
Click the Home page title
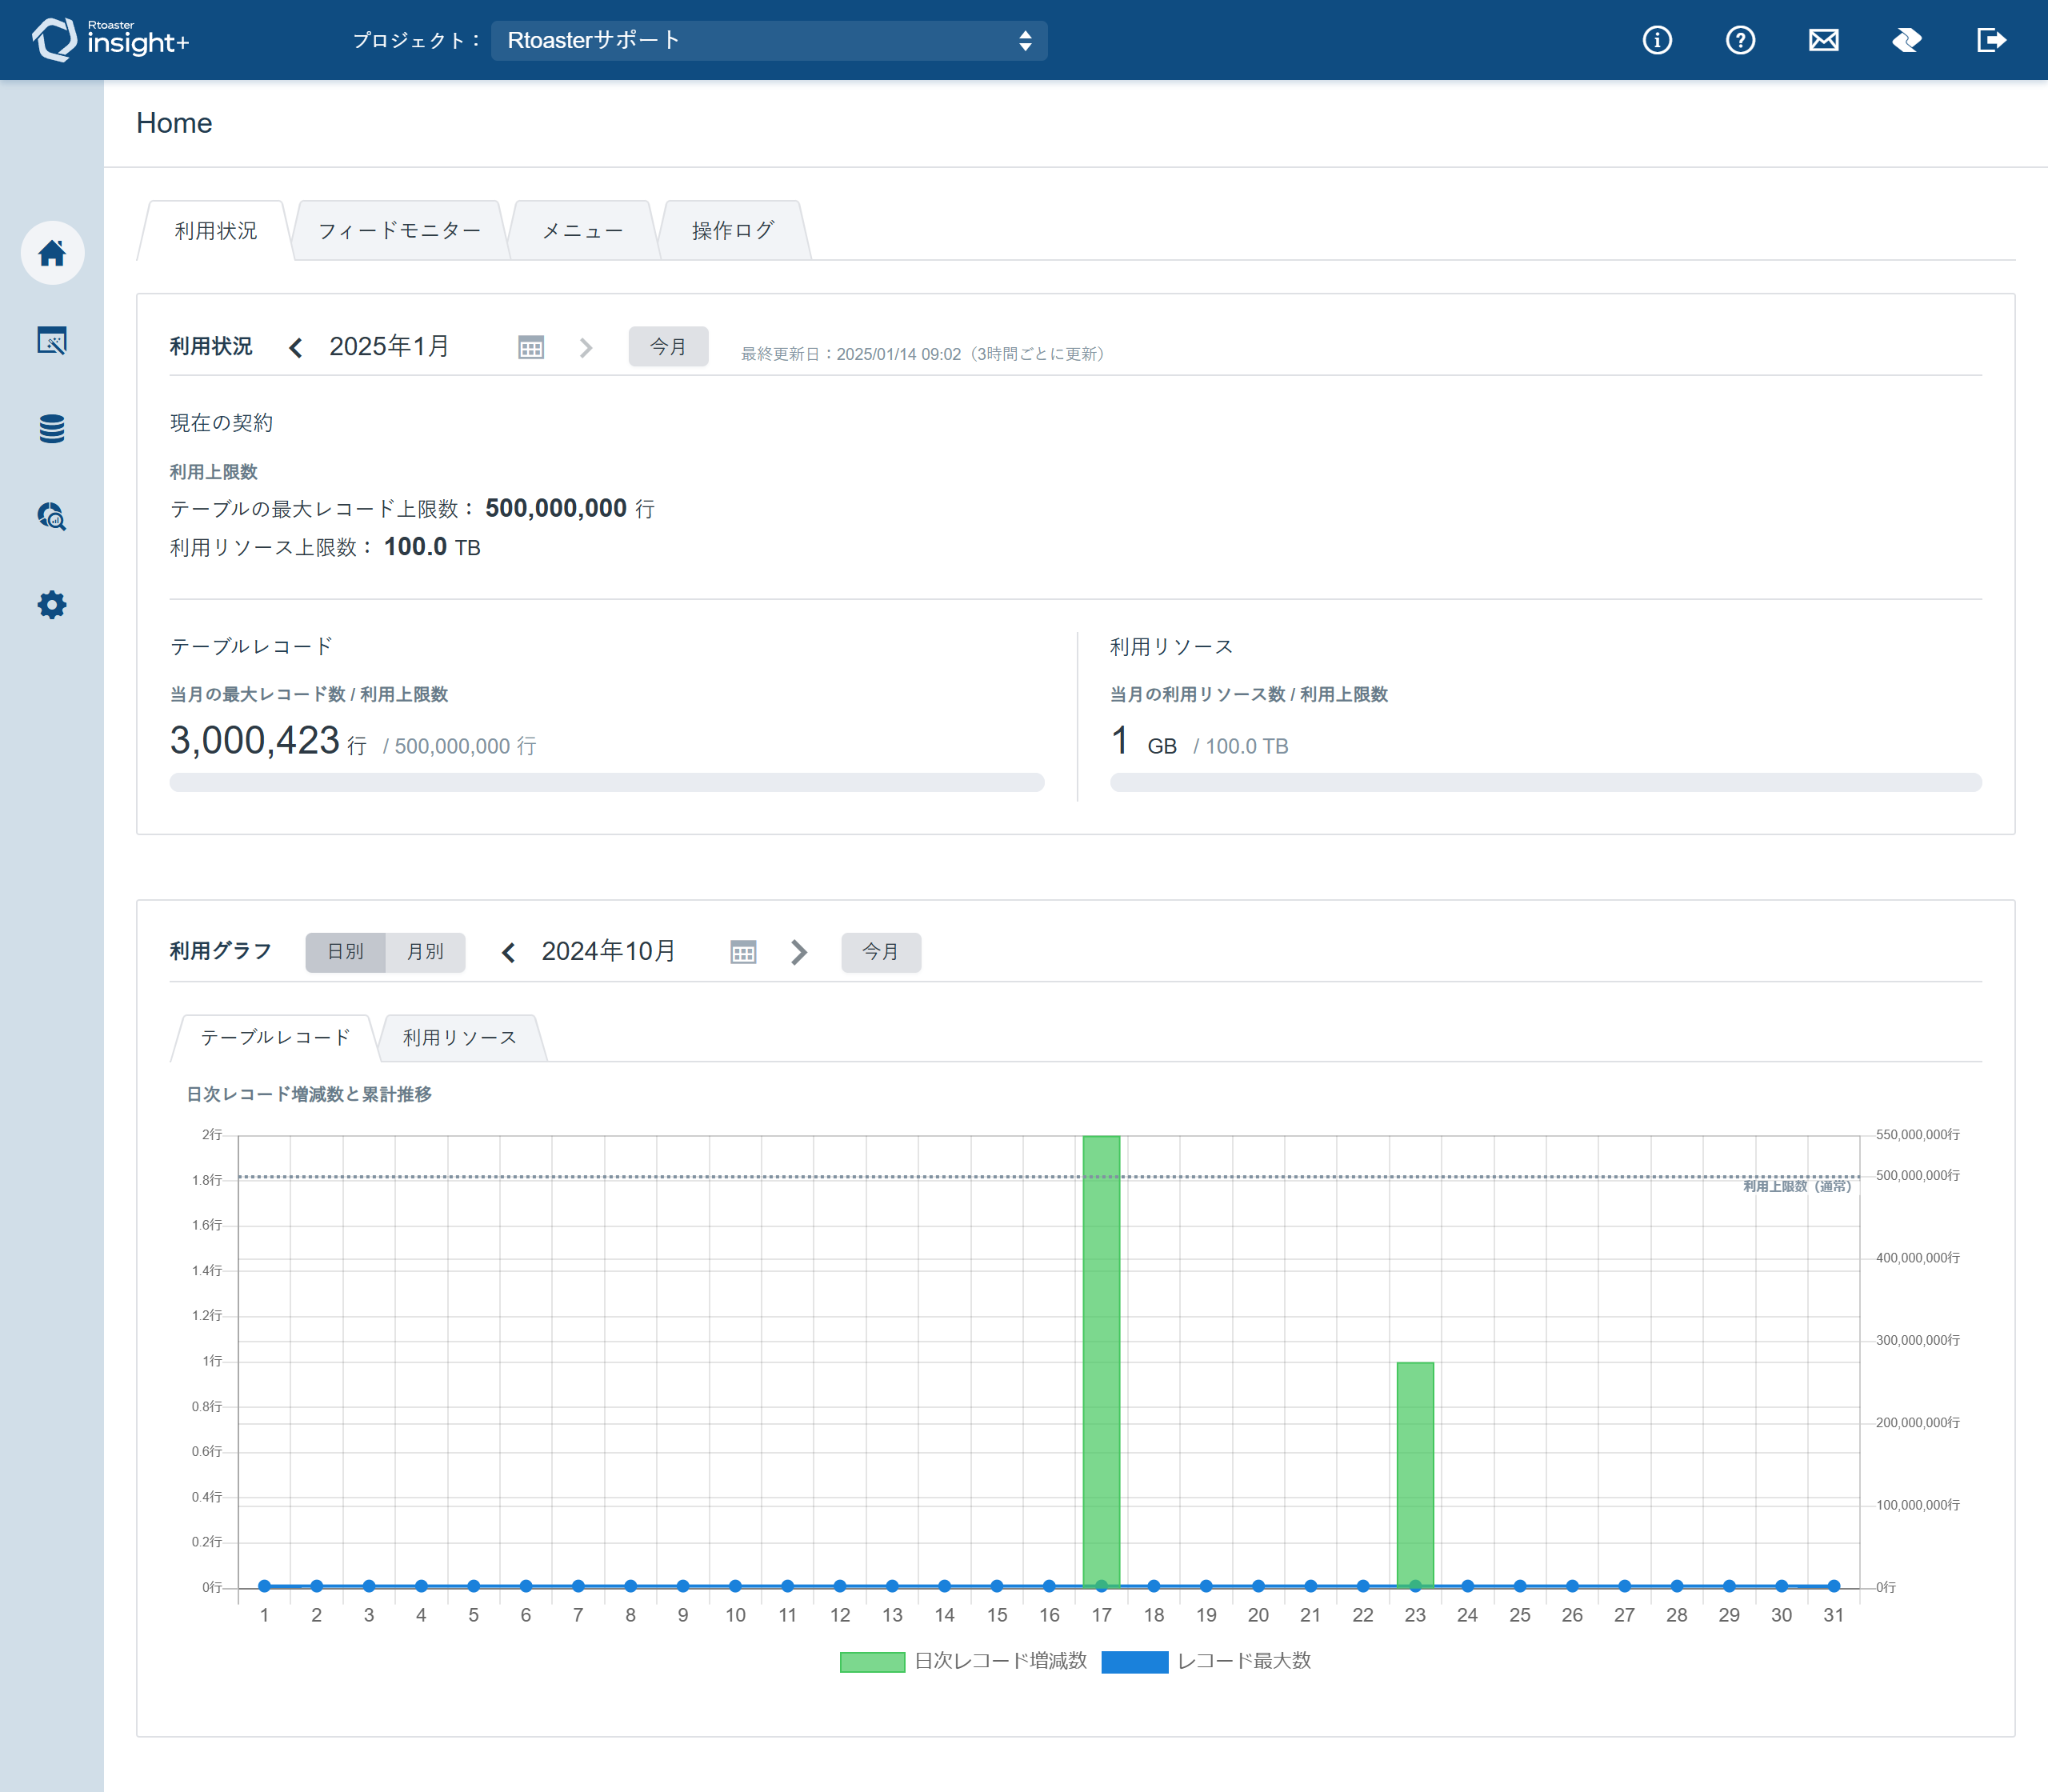point(174,123)
